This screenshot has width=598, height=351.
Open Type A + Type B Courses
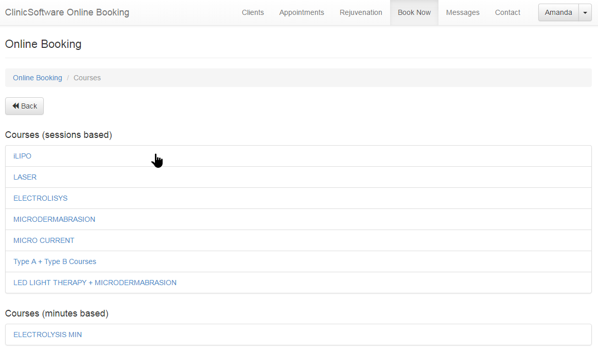point(55,261)
